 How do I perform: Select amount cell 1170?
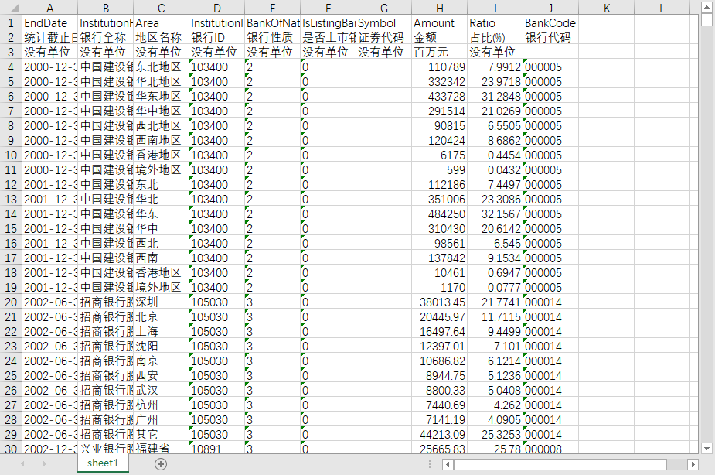click(x=440, y=288)
